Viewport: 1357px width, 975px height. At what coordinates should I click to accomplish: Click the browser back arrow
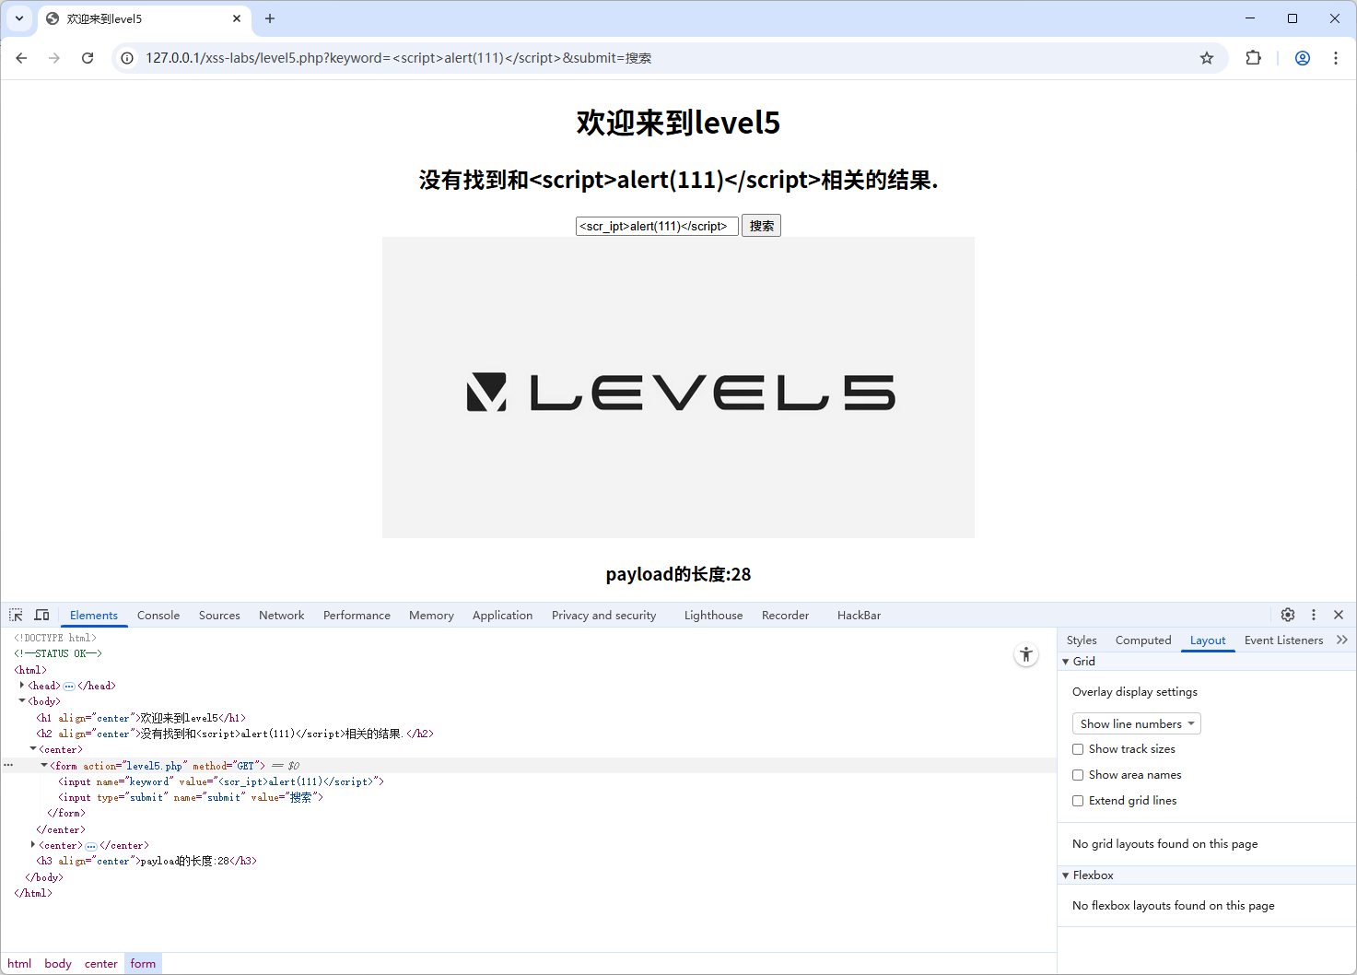[21, 58]
